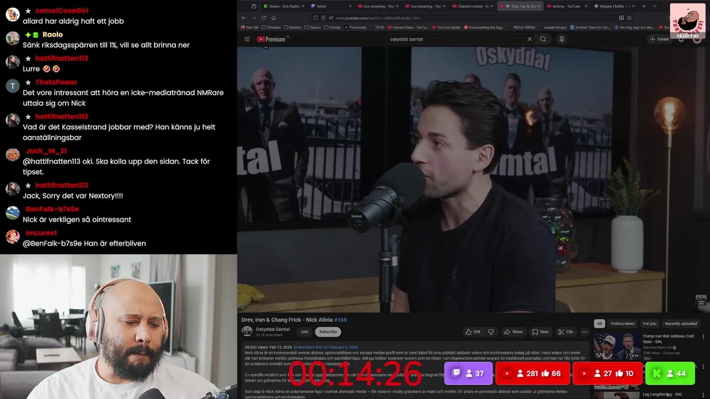Open 'YouTube Studio' bookmark
The width and height of the screenshot is (710, 399).
(x=445, y=27)
